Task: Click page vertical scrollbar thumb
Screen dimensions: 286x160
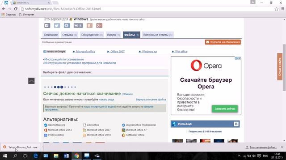Action: 284,68
